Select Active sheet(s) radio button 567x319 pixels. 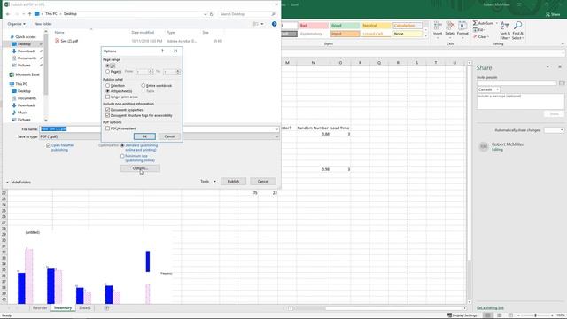pos(108,91)
